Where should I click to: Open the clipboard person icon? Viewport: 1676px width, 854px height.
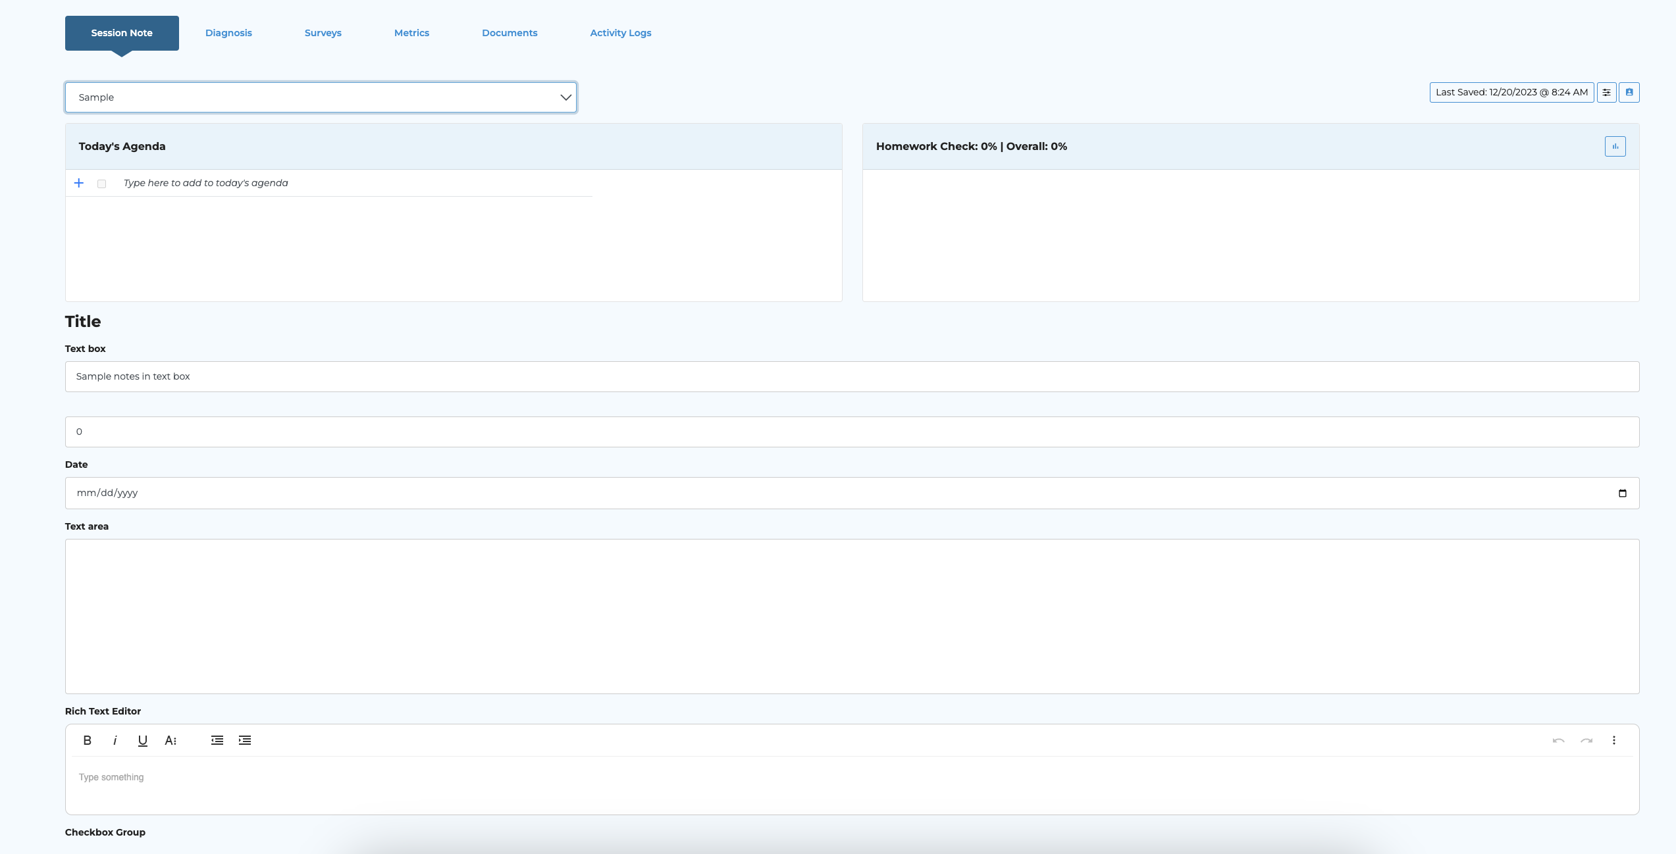[1629, 92]
